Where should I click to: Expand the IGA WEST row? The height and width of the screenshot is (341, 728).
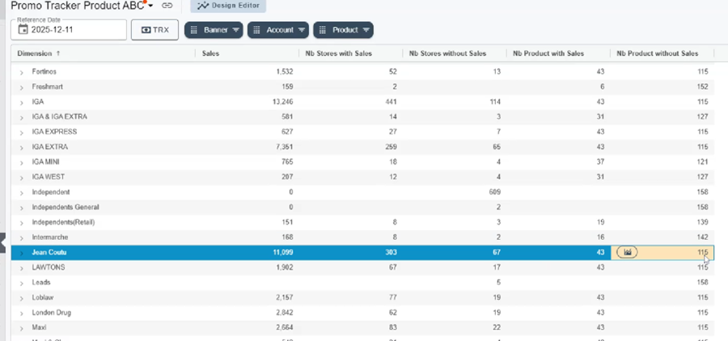pyautogui.click(x=21, y=178)
